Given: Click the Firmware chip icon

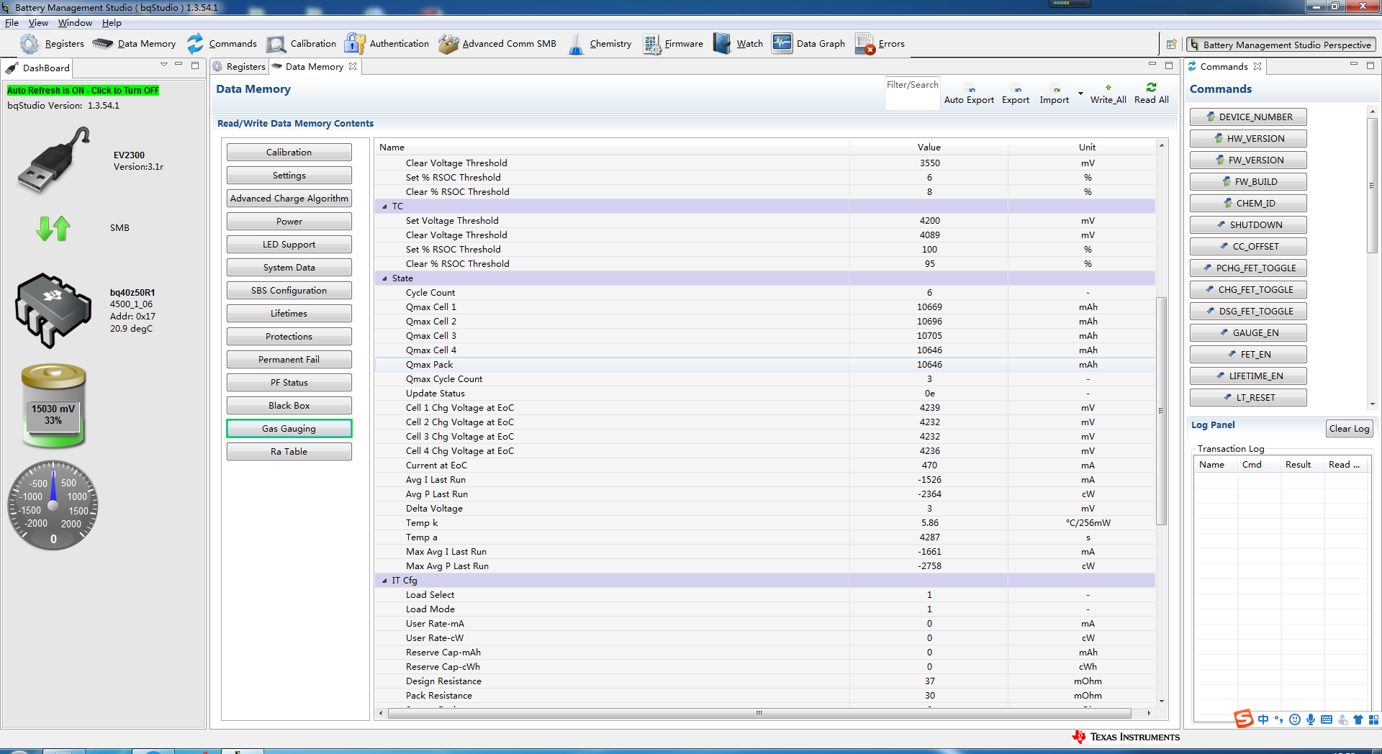Looking at the screenshot, I should (x=651, y=44).
